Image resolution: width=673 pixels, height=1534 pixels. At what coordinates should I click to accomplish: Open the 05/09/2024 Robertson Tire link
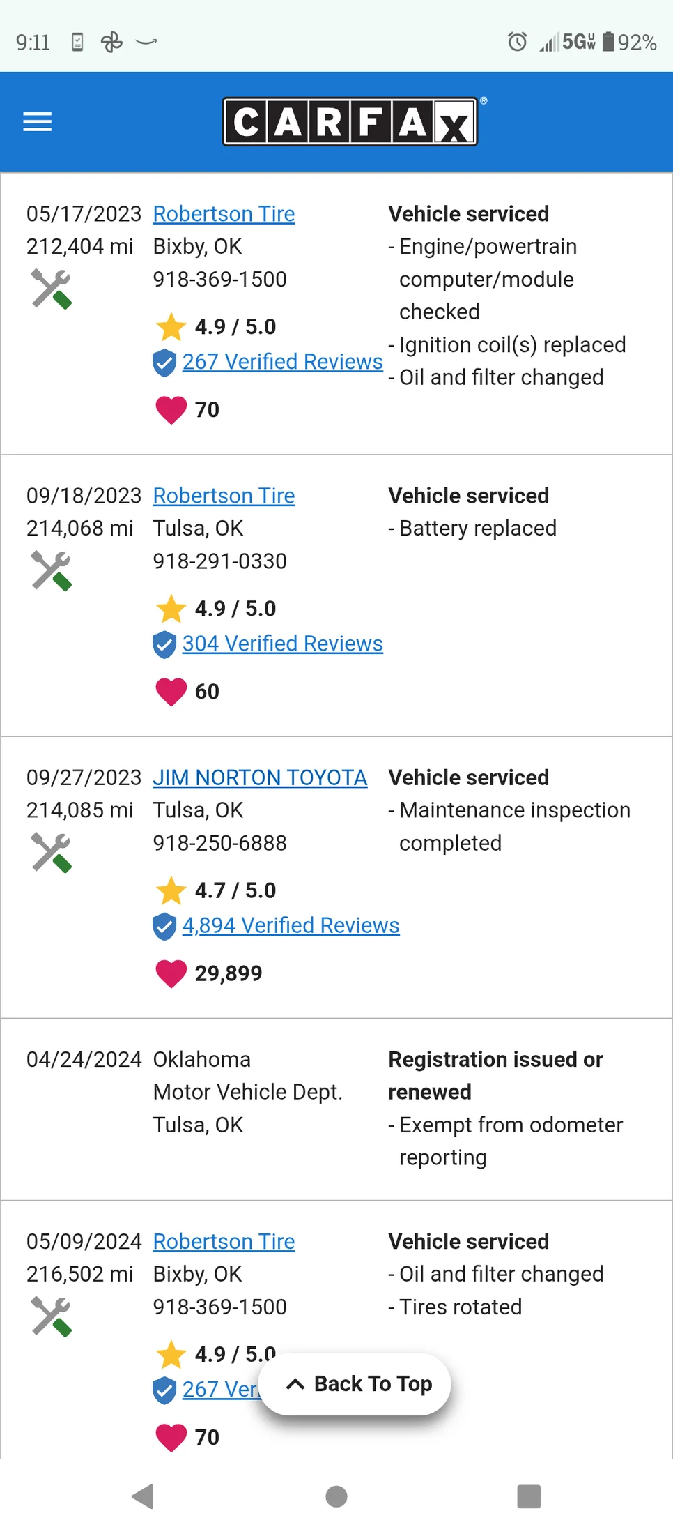[x=224, y=1241]
